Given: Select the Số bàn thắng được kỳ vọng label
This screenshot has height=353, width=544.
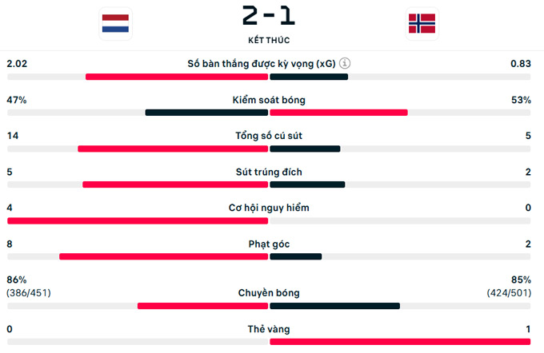Looking at the screenshot, I should click(x=261, y=63).
